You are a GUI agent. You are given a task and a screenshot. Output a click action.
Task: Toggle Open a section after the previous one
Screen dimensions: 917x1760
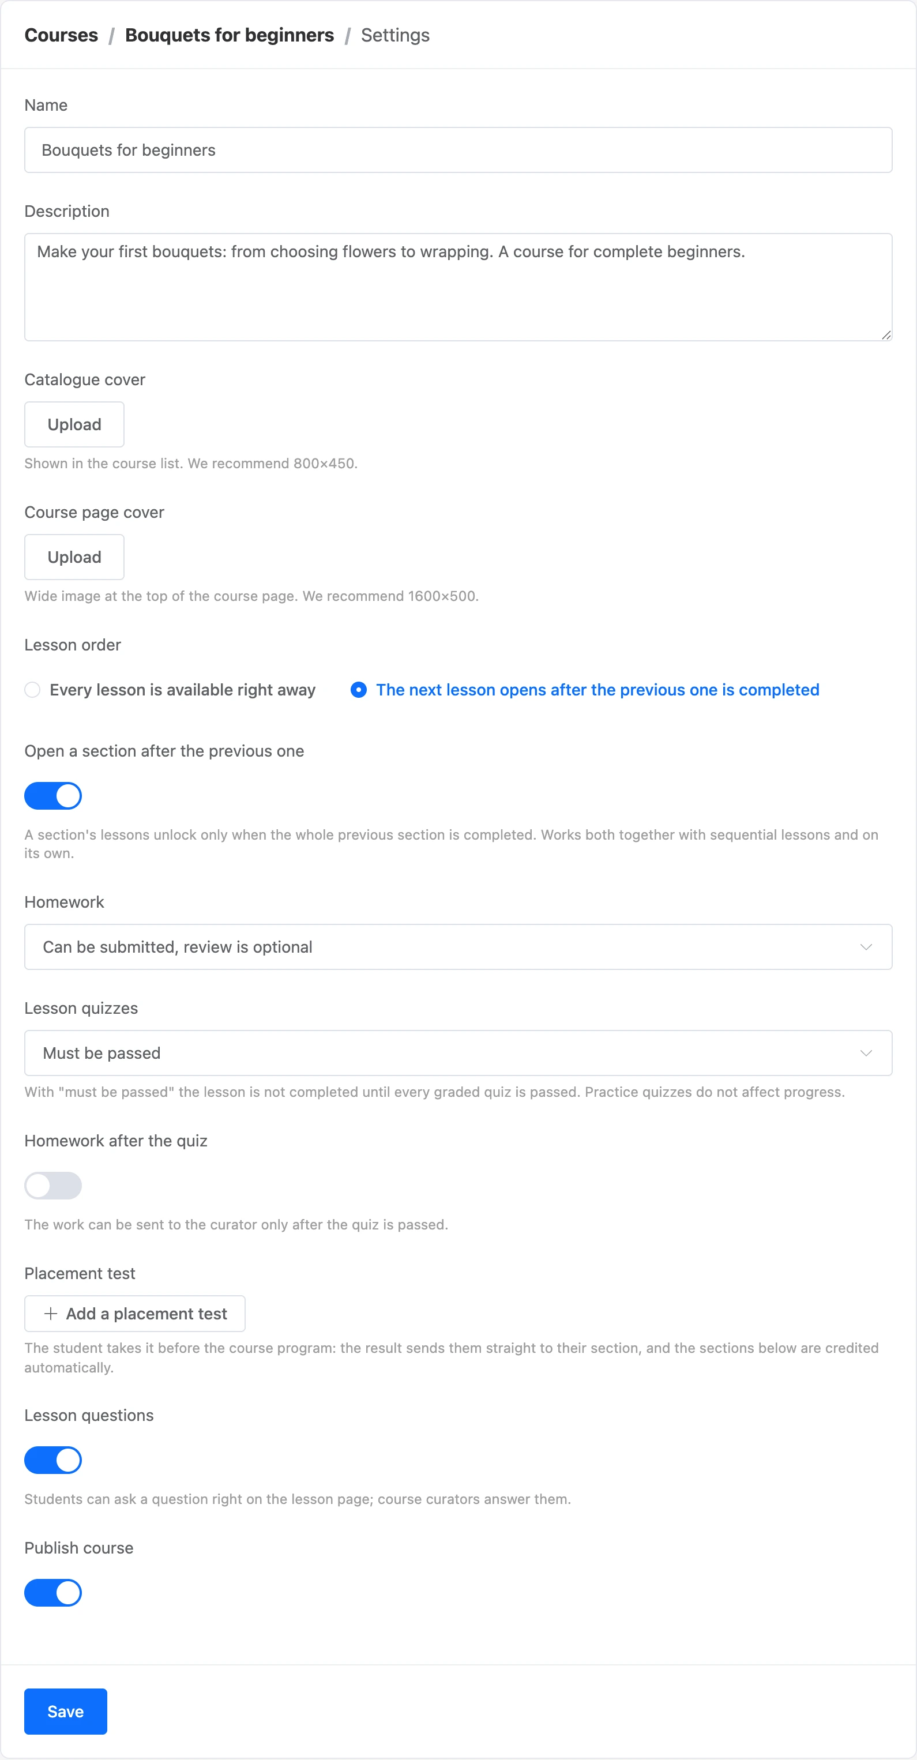(x=53, y=796)
